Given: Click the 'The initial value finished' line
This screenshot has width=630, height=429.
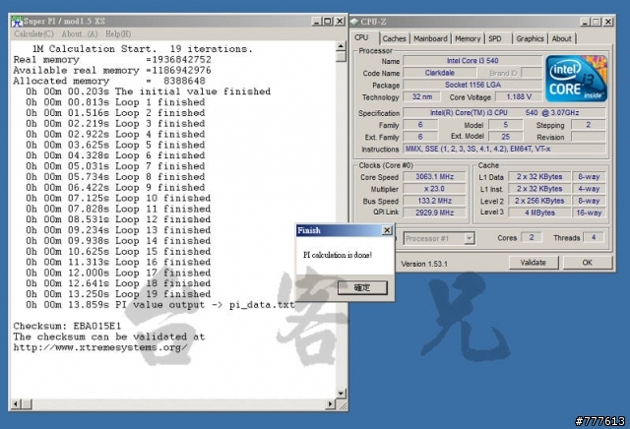Looking at the screenshot, I should pos(149,92).
